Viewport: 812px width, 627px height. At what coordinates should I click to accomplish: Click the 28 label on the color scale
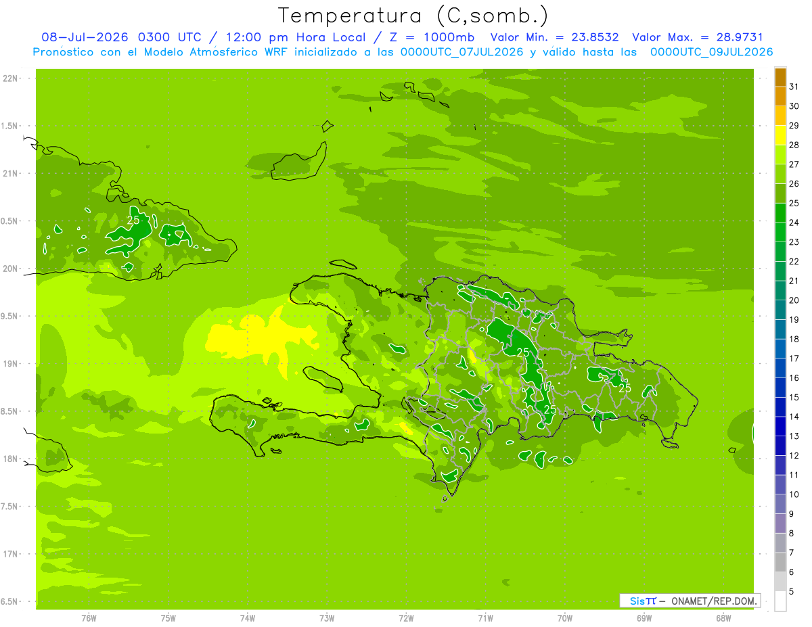pyautogui.click(x=794, y=145)
